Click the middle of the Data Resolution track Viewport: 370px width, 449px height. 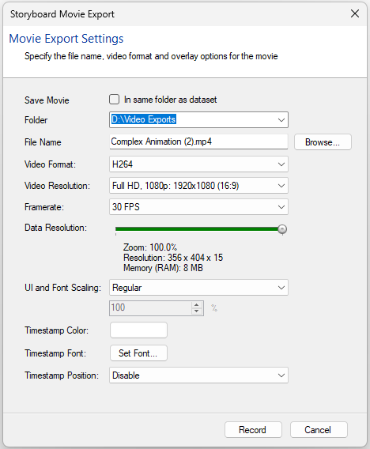[x=198, y=229]
